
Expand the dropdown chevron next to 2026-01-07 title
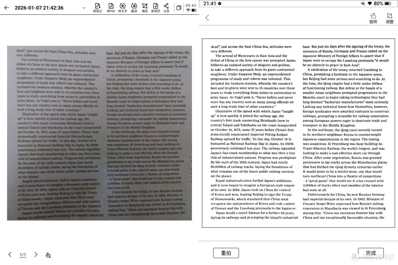pos(84,8)
